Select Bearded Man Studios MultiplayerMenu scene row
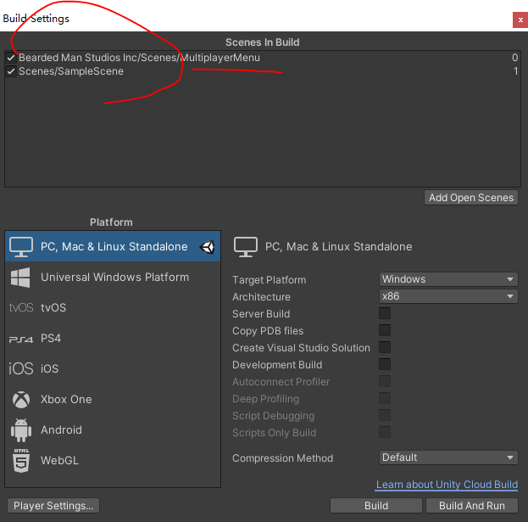The height and width of the screenshot is (522, 528). click(x=263, y=58)
